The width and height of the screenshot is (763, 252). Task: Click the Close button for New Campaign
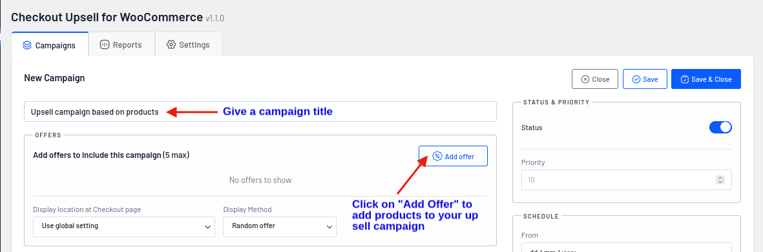pos(595,79)
